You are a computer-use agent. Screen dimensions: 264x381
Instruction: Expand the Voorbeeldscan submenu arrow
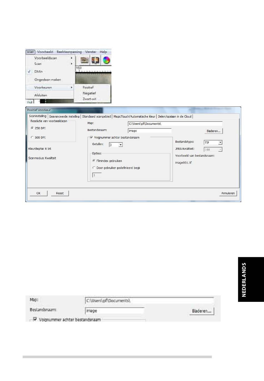pos(71,58)
